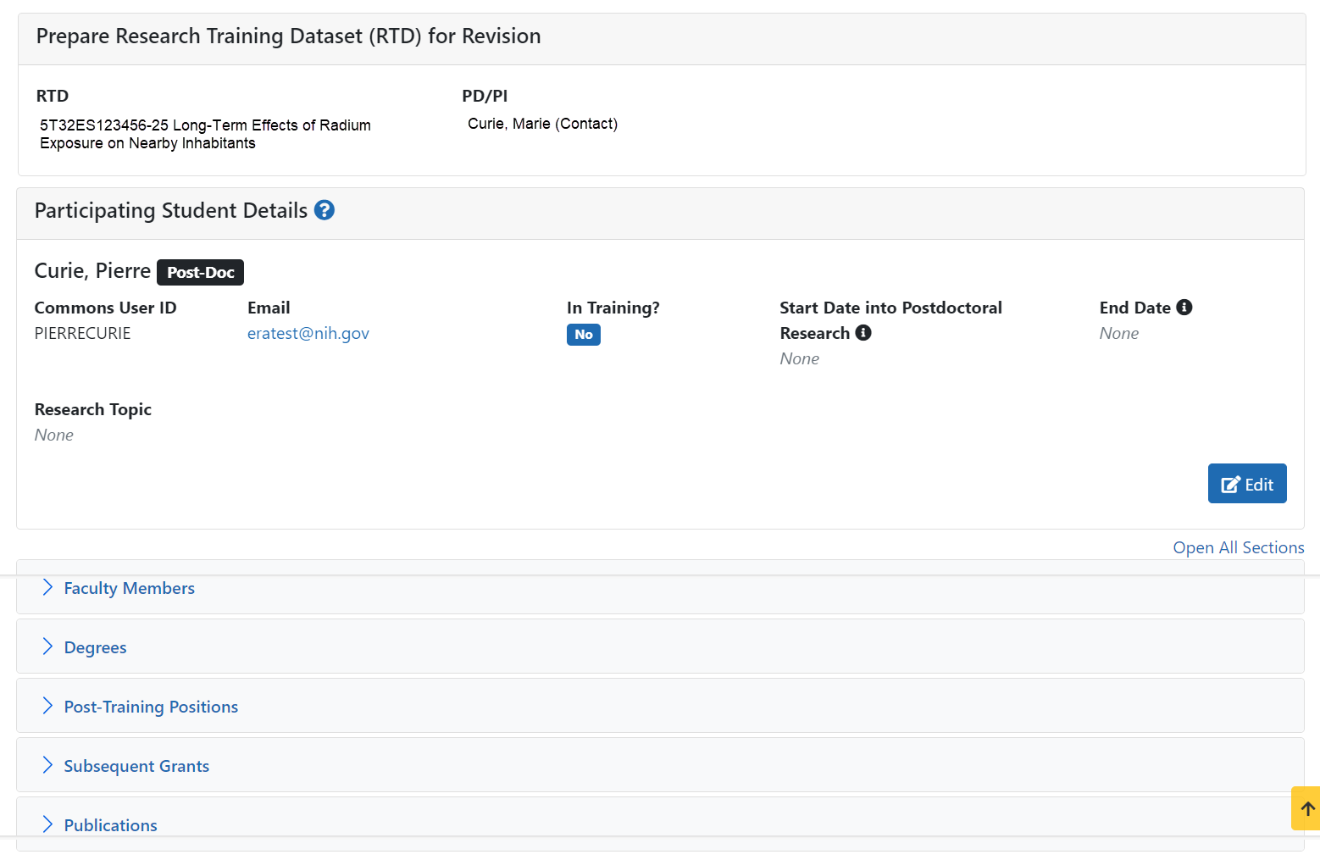Click 'None' under Start Date into Postdoctoral Research

(x=800, y=358)
